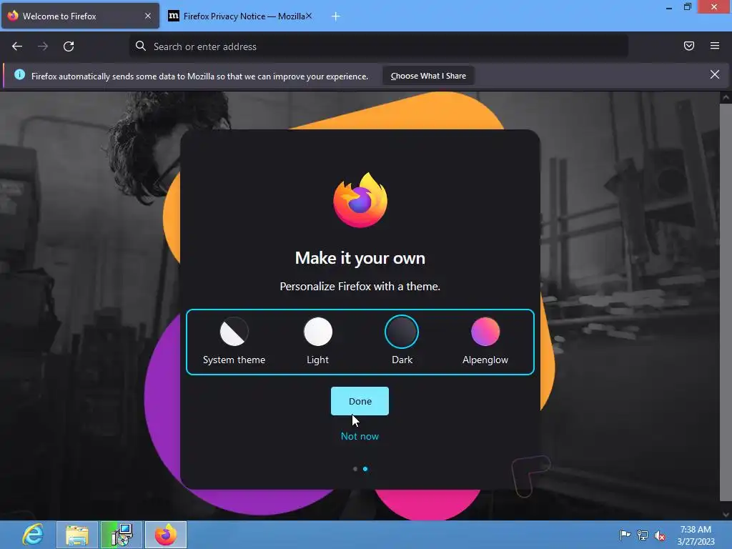Screen dimensions: 732x549
Task: Click the muted volume tray icon
Action: tap(660, 535)
